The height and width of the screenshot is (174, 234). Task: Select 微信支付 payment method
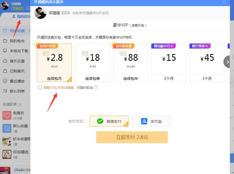click(x=109, y=121)
